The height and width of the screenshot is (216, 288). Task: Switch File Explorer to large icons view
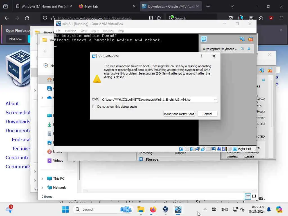pos(254,196)
